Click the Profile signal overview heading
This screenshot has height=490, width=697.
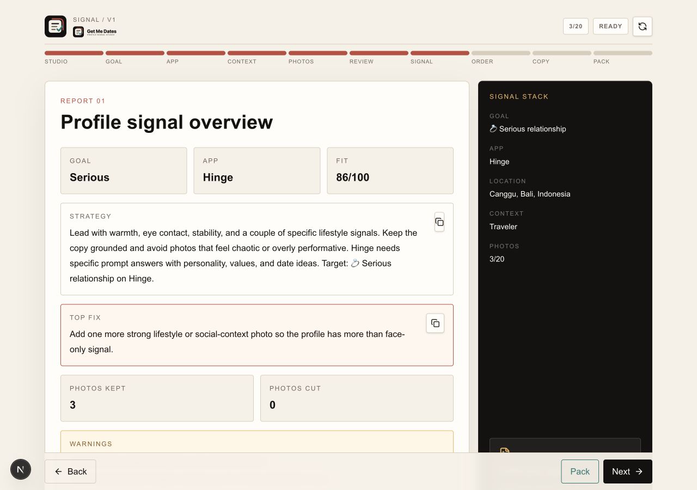167,122
